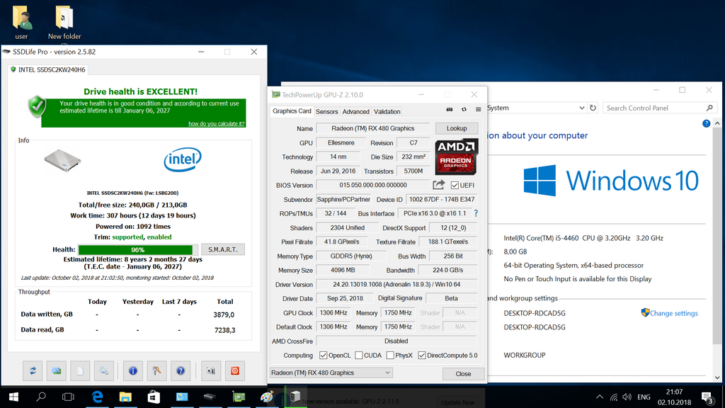725x408 pixels.
Task: Switch to the Sensors tab
Action: (x=327, y=111)
